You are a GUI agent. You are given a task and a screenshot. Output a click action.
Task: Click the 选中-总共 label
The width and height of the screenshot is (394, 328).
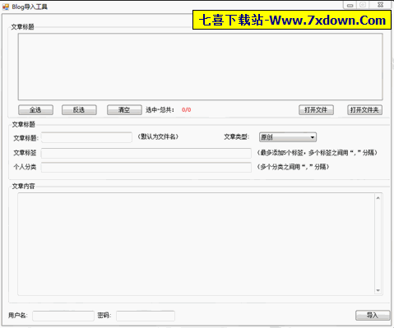pyautogui.click(x=160, y=110)
